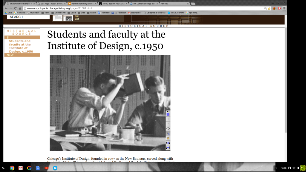Open the Eliza bookmarks folder
306x172 pixels.
(81, 13)
